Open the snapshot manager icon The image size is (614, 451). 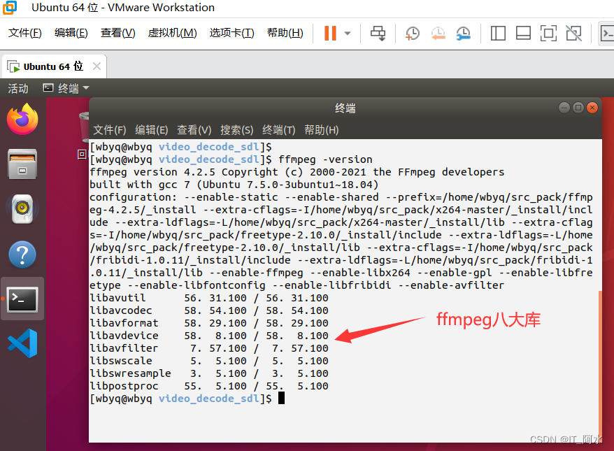(463, 34)
